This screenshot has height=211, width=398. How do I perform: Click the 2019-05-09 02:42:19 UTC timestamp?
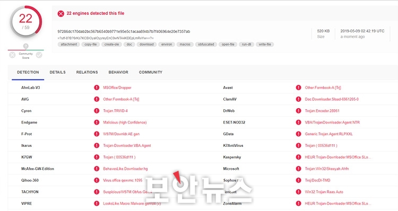(x=362, y=31)
